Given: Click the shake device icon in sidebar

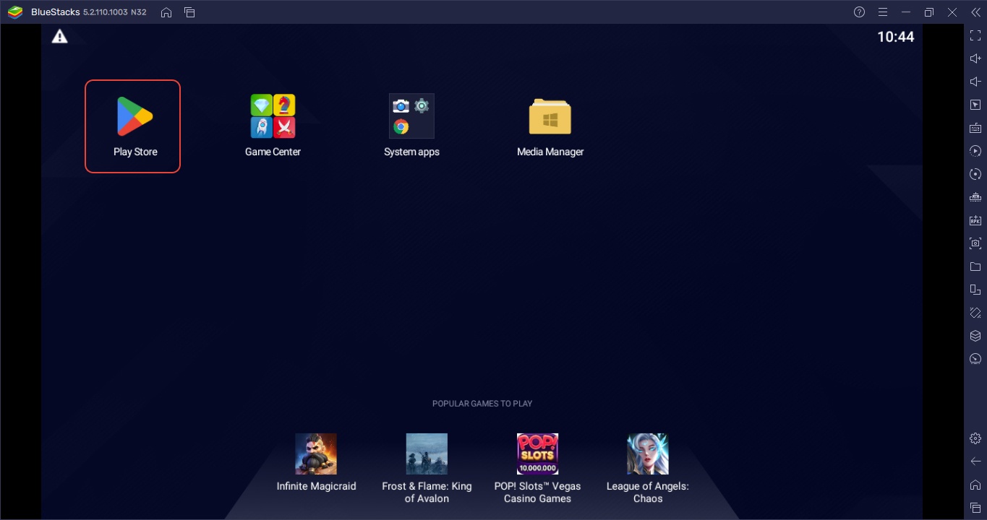Looking at the screenshot, I should coord(975,313).
